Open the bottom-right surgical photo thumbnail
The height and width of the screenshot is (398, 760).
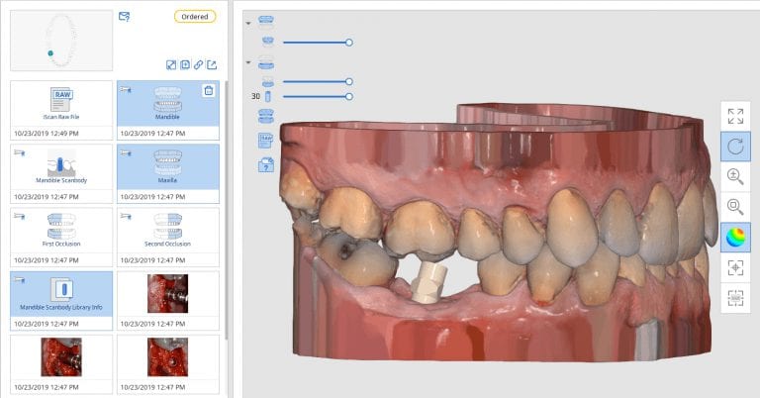click(167, 357)
